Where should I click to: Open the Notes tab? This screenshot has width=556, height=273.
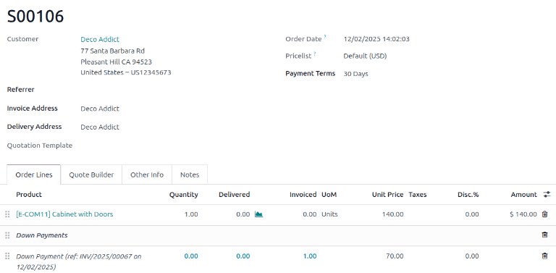(190, 175)
